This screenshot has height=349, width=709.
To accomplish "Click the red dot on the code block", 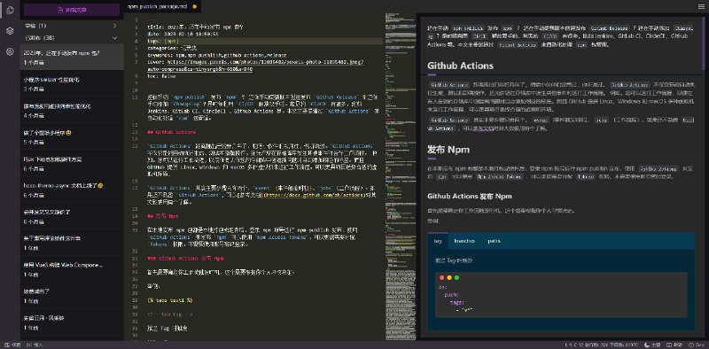I will point(442,278).
